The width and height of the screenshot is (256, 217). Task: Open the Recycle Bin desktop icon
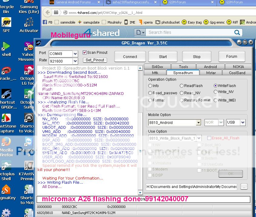6,7
